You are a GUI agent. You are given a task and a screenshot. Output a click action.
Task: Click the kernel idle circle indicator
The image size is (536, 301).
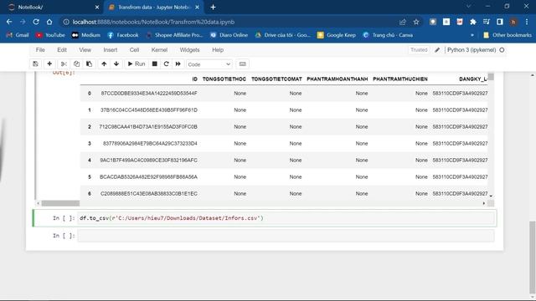[x=502, y=50]
